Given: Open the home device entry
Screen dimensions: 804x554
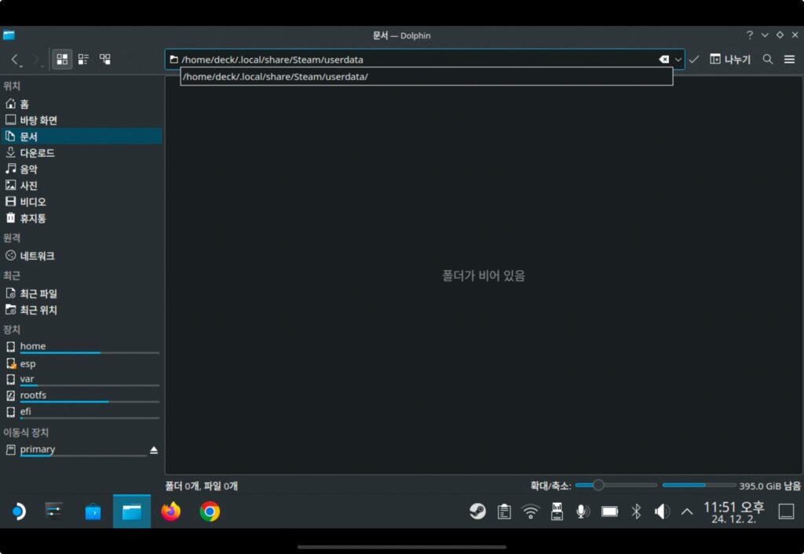Looking at the screenshot, I should 82,347.
